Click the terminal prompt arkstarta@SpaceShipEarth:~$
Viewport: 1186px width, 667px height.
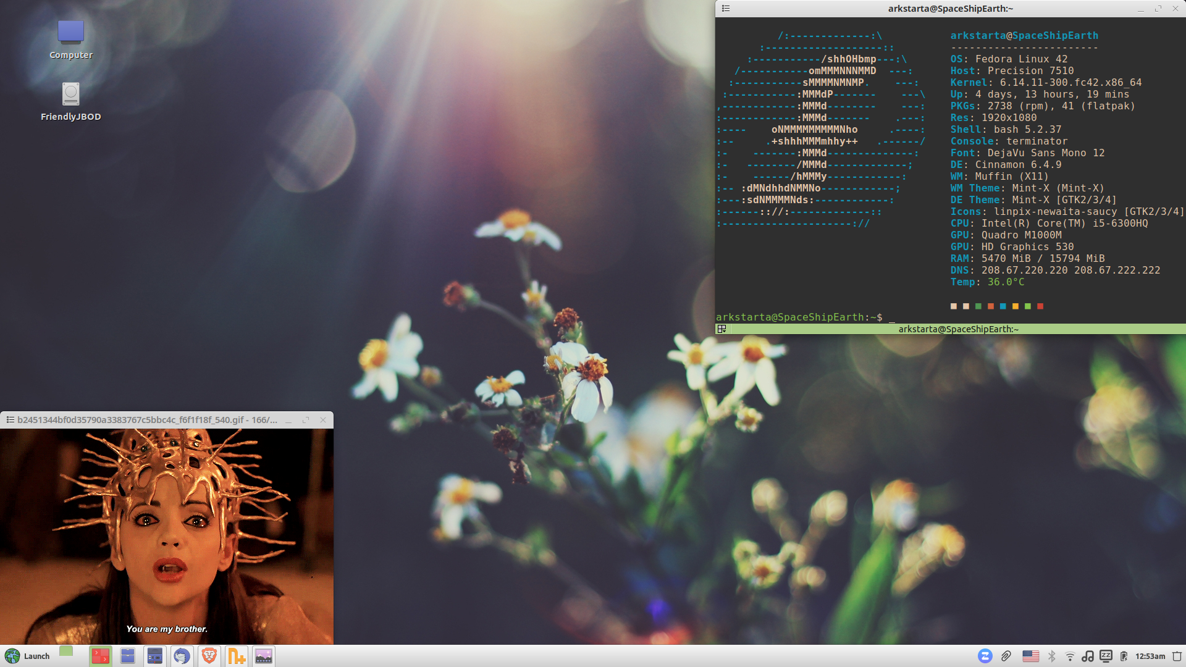coord(799,317)
